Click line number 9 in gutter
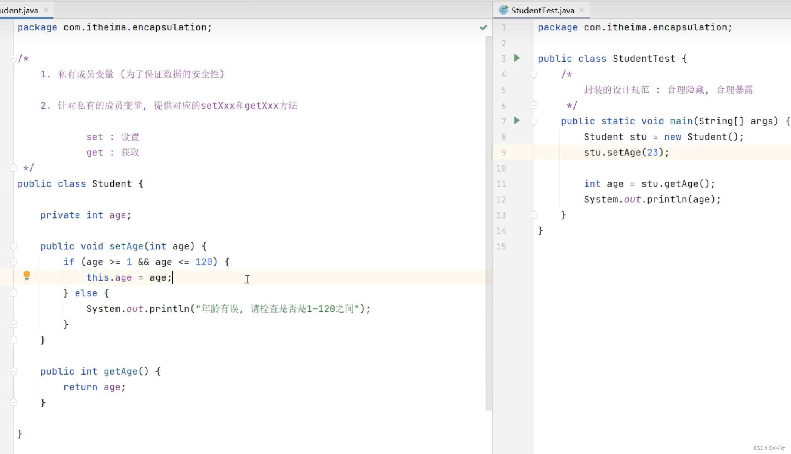This screenshot has width=791, height=454. pyautogui.click(x=504, y=152)
